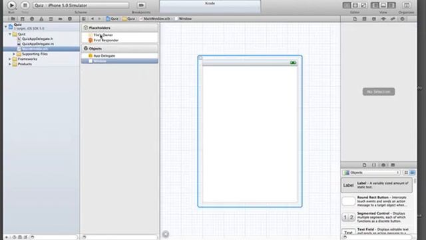Select the Round Rect Button object
Image resolution: width=426 pixels, height=240 pixels.
coord(377,201)
